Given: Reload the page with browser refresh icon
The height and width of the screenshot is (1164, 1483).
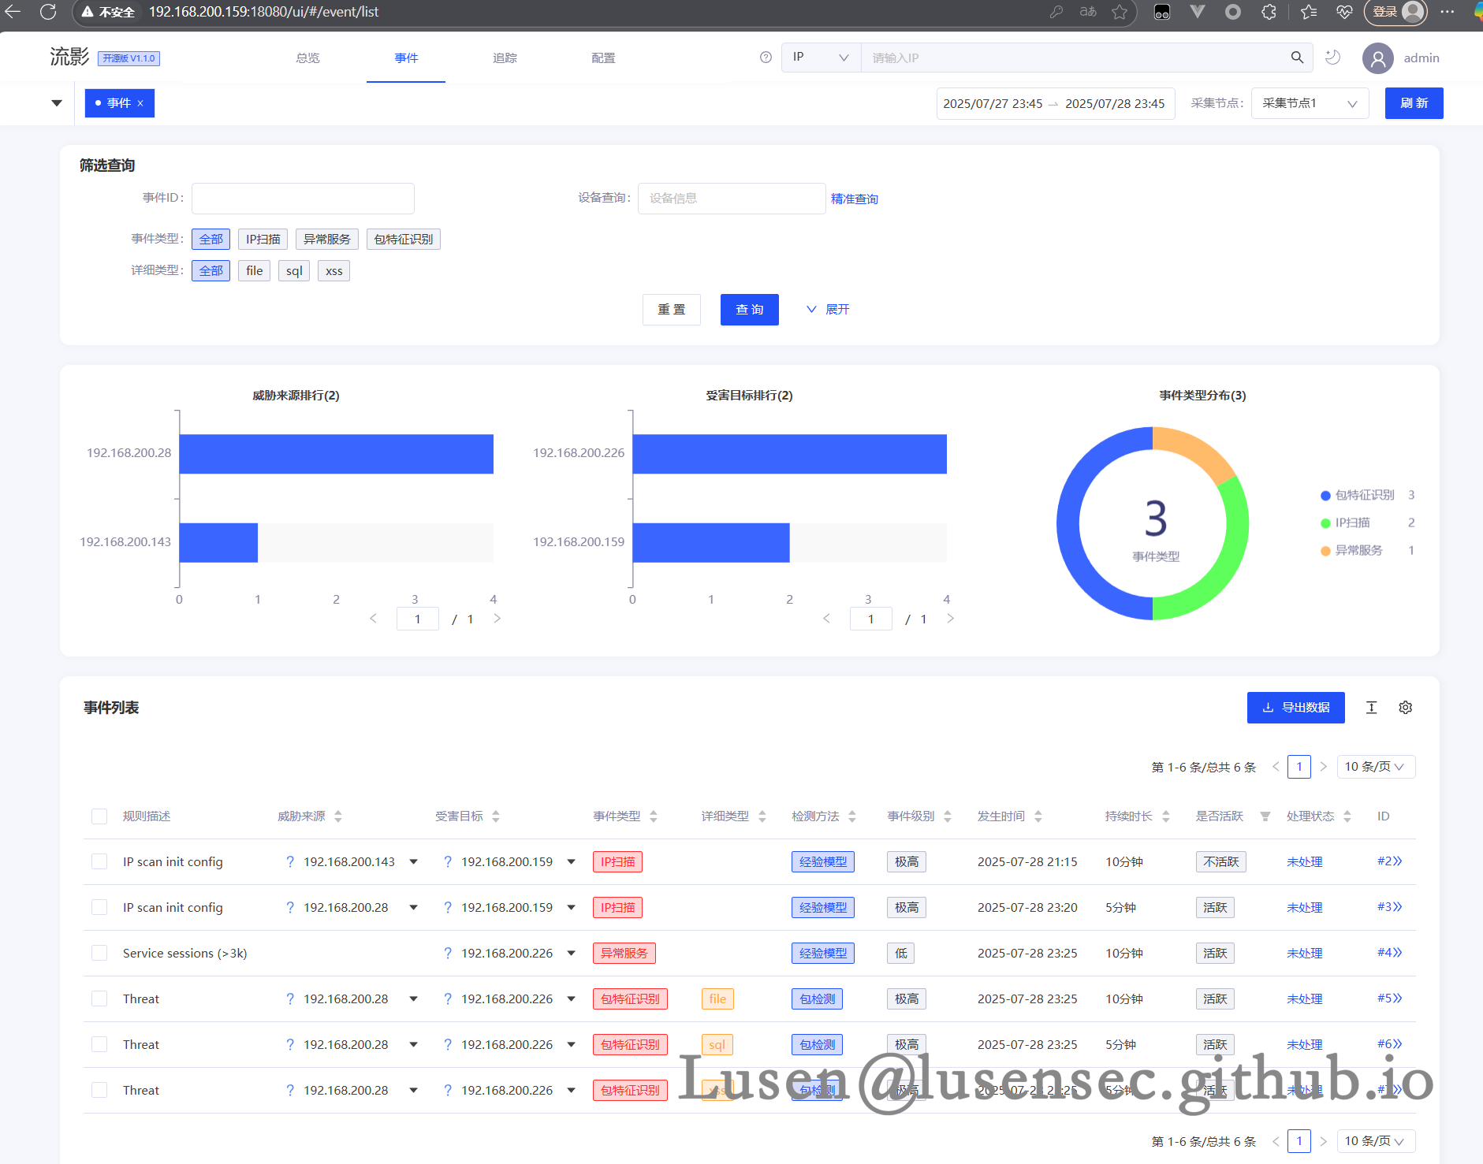Looking at the screenshot, I should coord(48,12).
